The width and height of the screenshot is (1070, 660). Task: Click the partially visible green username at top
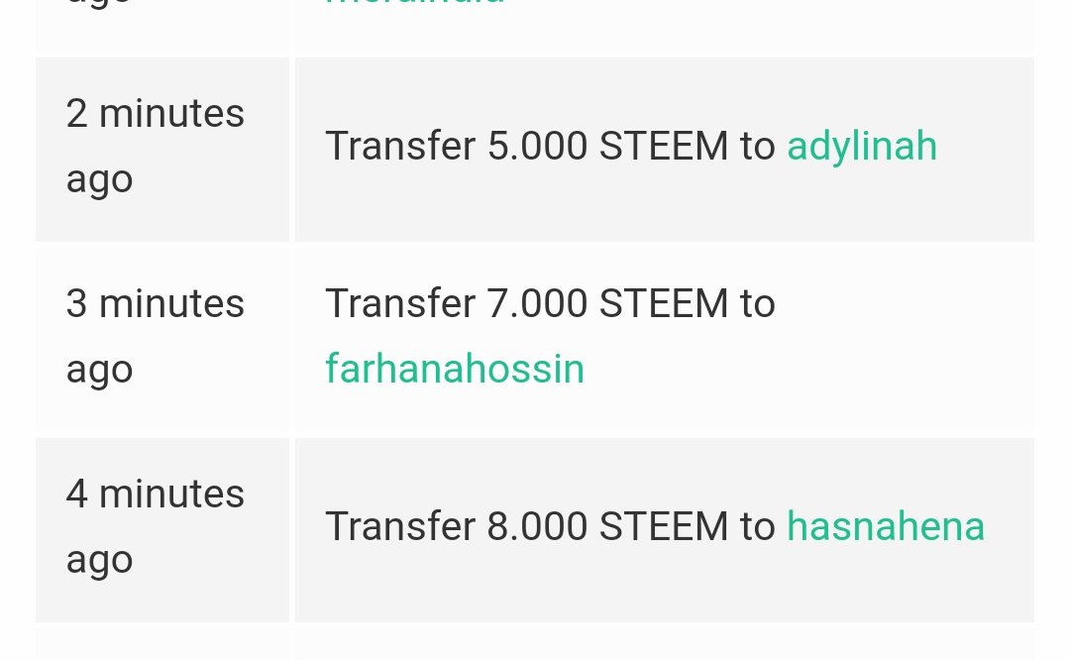[x=415, y=3]
